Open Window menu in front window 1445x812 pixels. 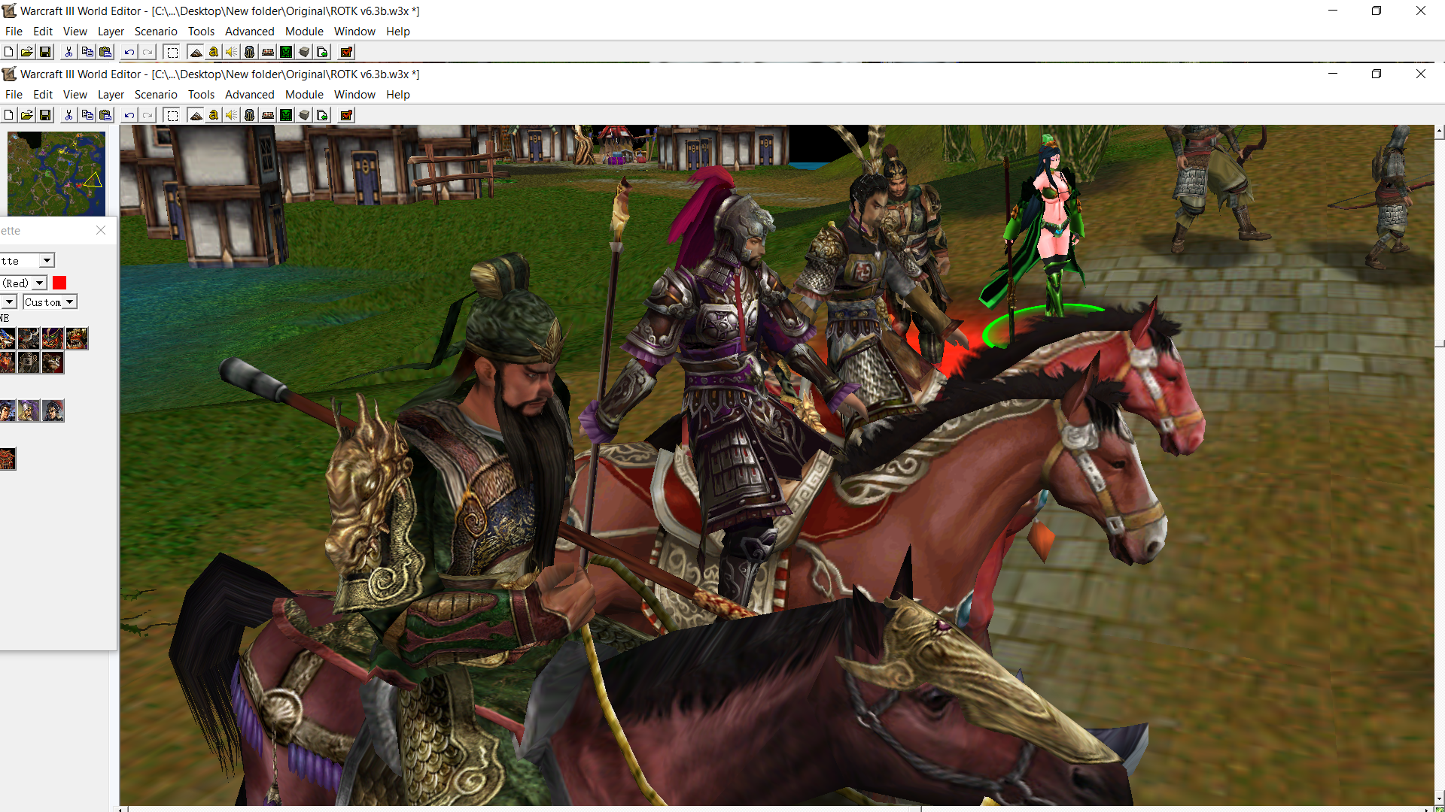pyautogui.click(x=354, y=95)
